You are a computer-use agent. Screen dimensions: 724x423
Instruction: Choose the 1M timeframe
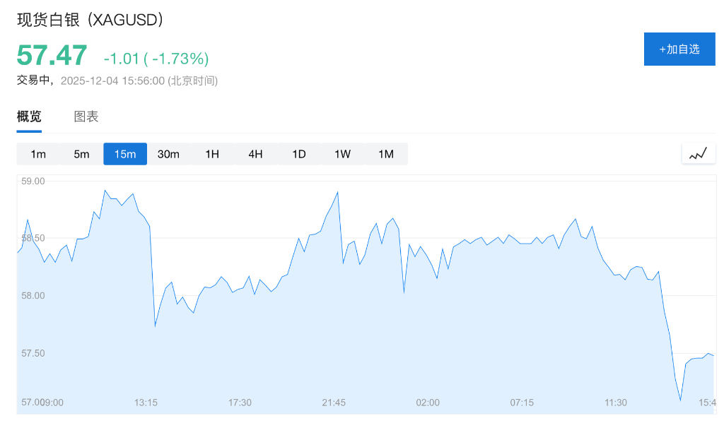(385, 154)
